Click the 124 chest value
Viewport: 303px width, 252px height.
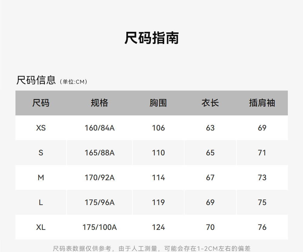[x=158, y=227]
